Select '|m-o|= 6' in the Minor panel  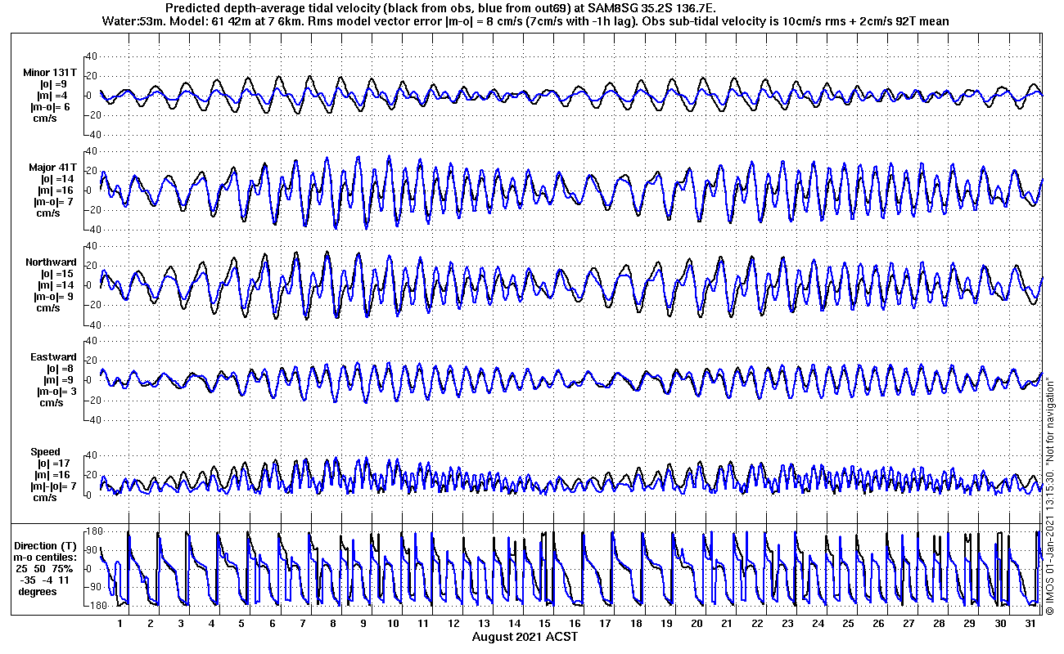[x=52, y=107]
